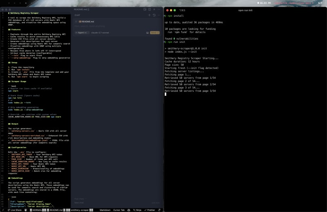Click the 0/7 indicator in menu bar

pos(320,3)
